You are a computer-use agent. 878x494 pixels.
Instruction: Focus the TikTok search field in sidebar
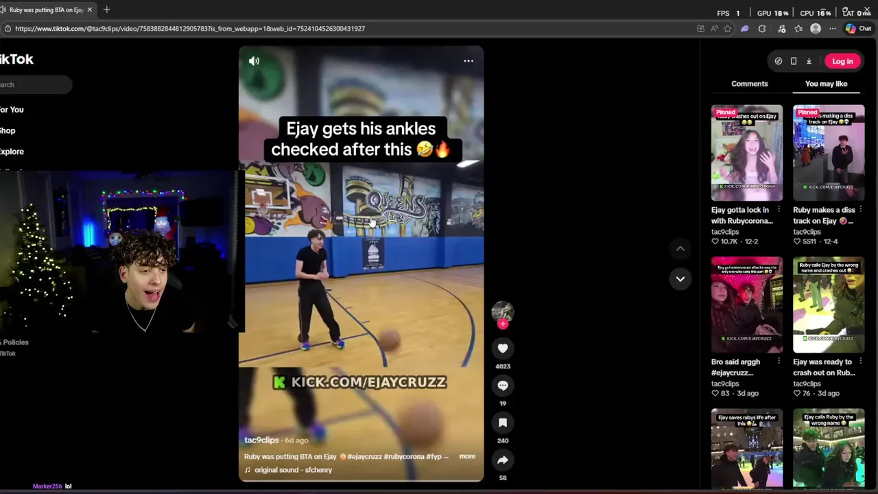click(x=36, y=84)
